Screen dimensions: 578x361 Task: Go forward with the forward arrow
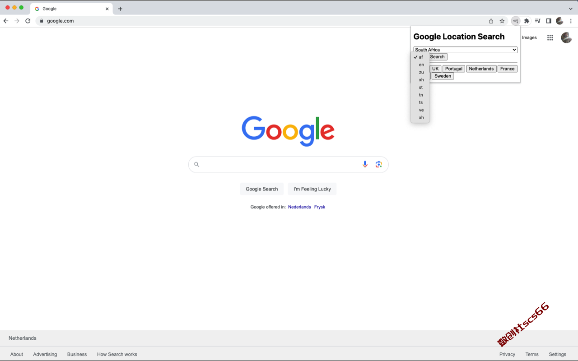click(x=17, y=21)
